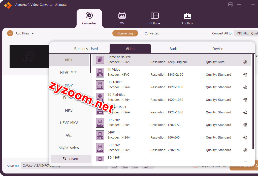Click 'Resolution: 960x640' text

pos(165,138)
